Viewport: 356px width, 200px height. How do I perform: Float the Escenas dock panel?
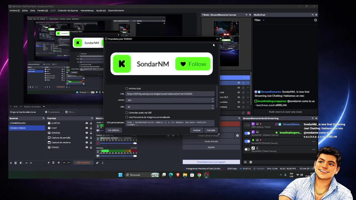43,118
